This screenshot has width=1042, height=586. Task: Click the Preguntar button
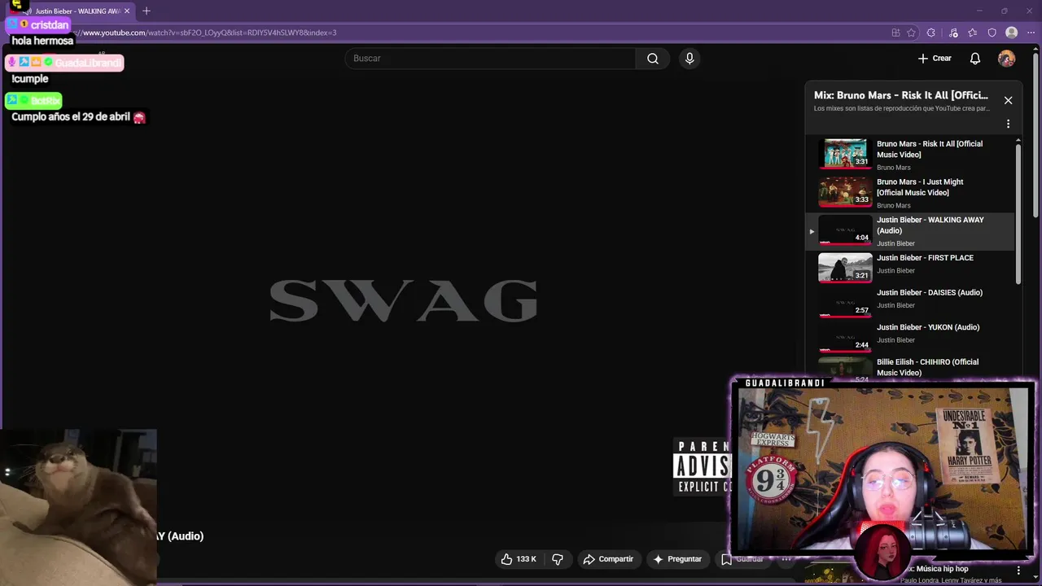tap(677, 559)
